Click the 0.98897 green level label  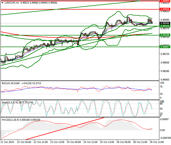pyautogui.click(x=165, y=47)
